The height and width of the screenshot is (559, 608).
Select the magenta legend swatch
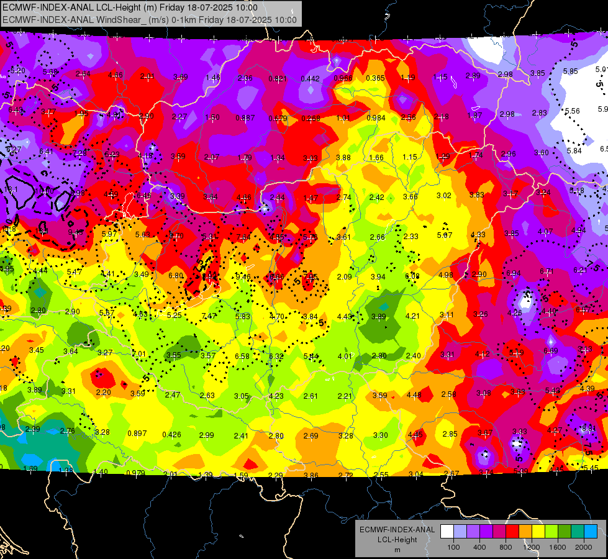pyautogui.click(x=499, y=531)
